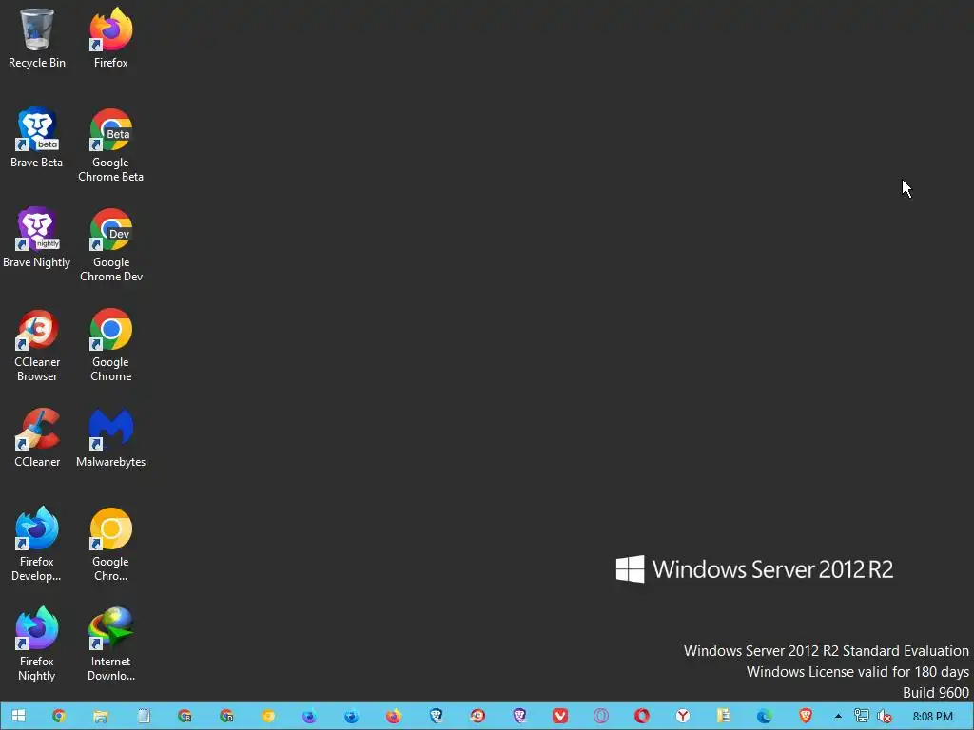Select the Firefox Nightly desktop shortcut
The width and height of the screenshot is (974, 730).
coord(37,644)
